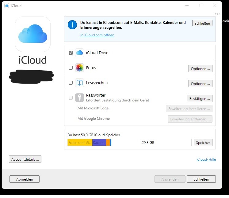
Task: Click the yellow Fotos storage bar segment
Action: click(x=80, y=142)
